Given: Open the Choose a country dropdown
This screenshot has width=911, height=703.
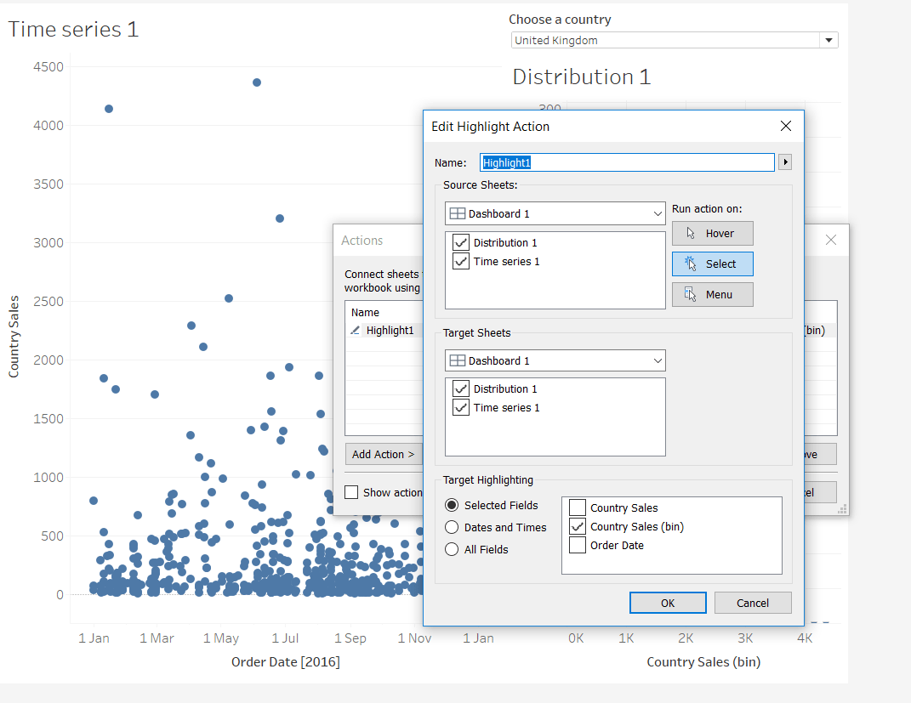Looking at the screenshot, I should (x=675, y=40).
